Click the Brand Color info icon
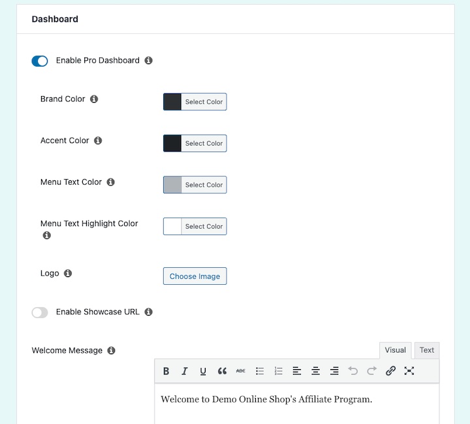 (94, 99)
